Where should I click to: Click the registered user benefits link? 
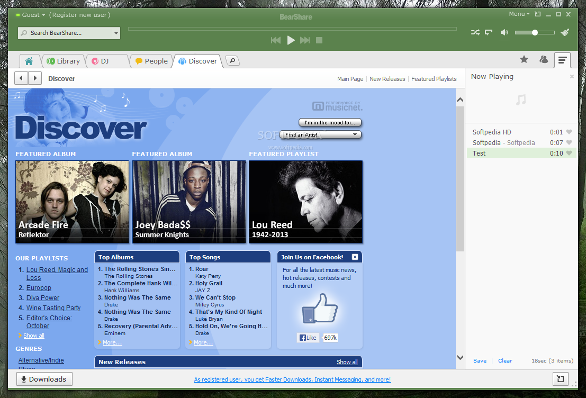click(292, 379)
